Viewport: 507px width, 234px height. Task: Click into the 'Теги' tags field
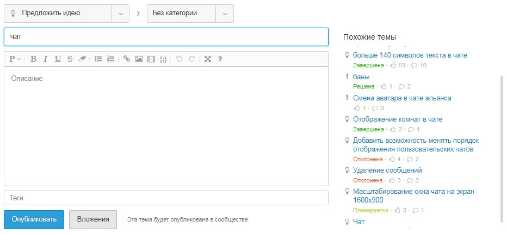[166, 198]
